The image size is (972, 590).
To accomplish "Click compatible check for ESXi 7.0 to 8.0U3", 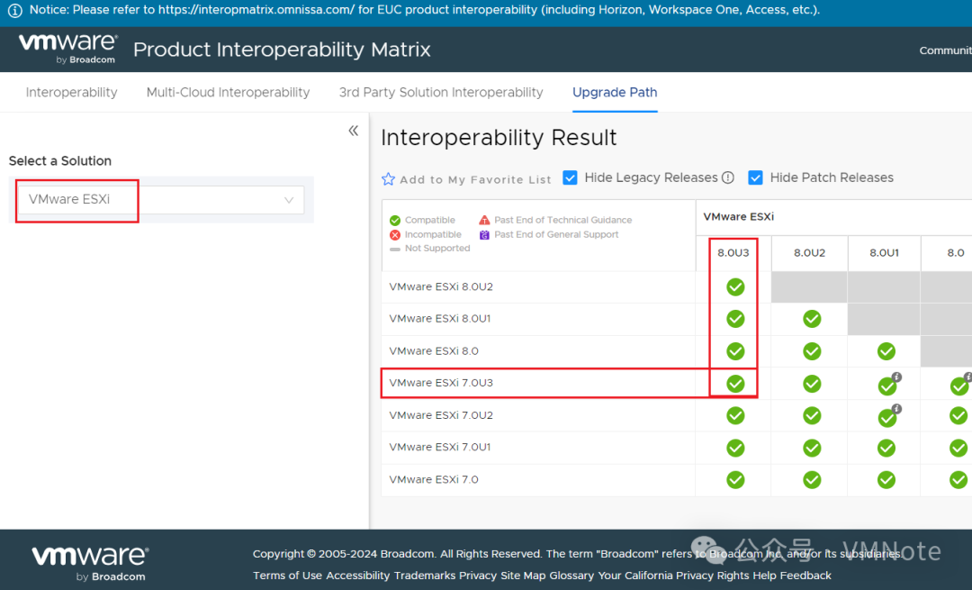I will [x=735, y=479].
